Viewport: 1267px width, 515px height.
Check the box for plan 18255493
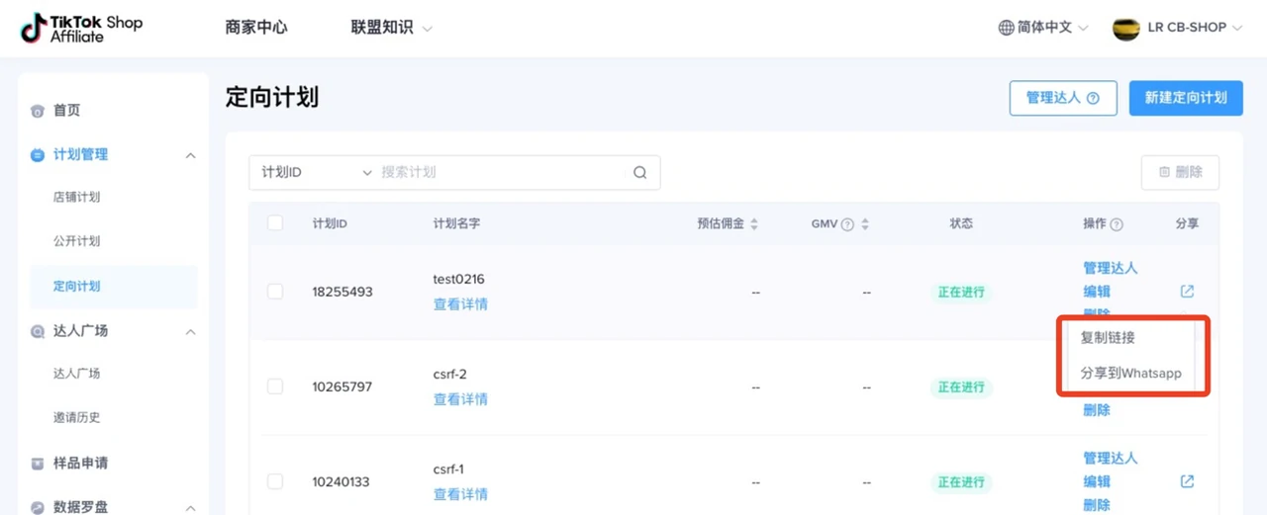(275, 292)
